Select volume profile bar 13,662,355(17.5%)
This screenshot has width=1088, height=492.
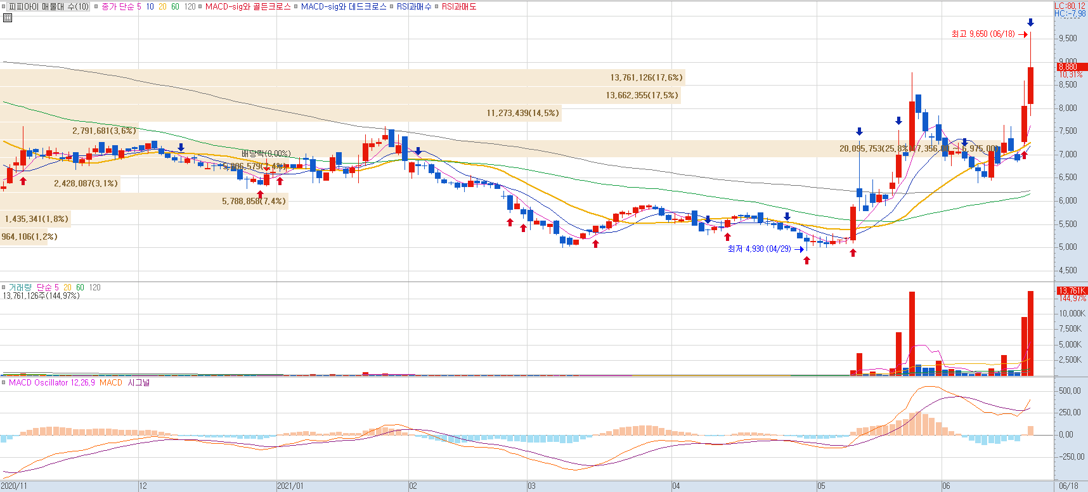(x=340, y=95)
